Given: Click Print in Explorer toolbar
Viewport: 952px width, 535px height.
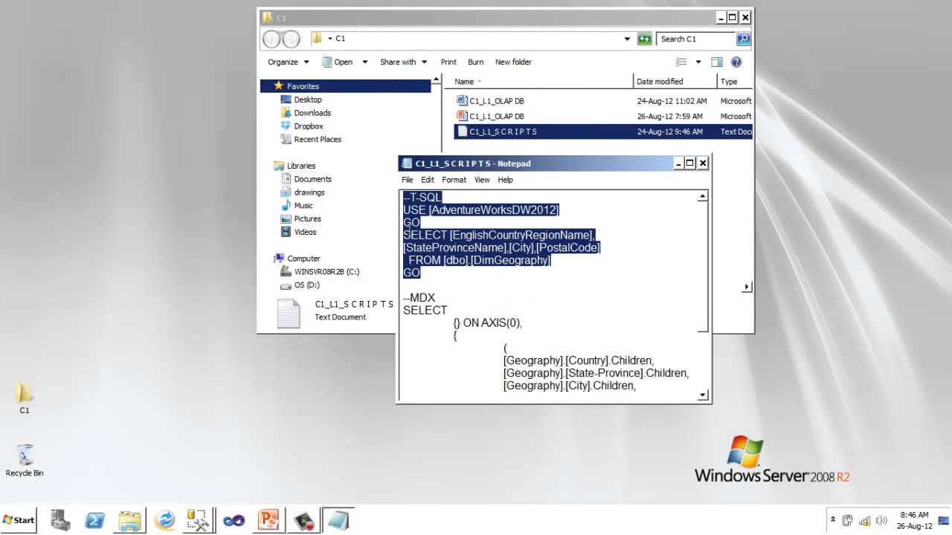Looking at the screenshot, I should 448,62.
